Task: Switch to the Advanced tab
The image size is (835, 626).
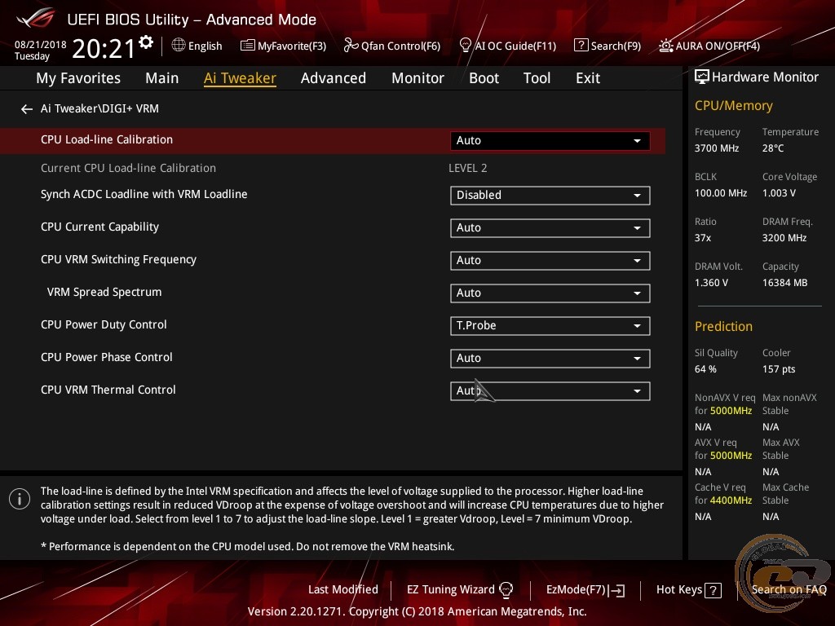Action: (x=333, y=78)
